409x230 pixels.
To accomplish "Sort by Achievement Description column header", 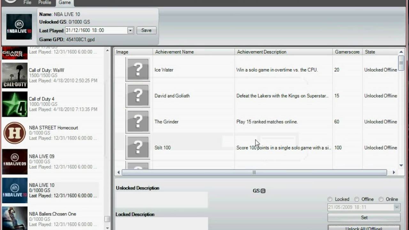I will [x=284, y=52].
